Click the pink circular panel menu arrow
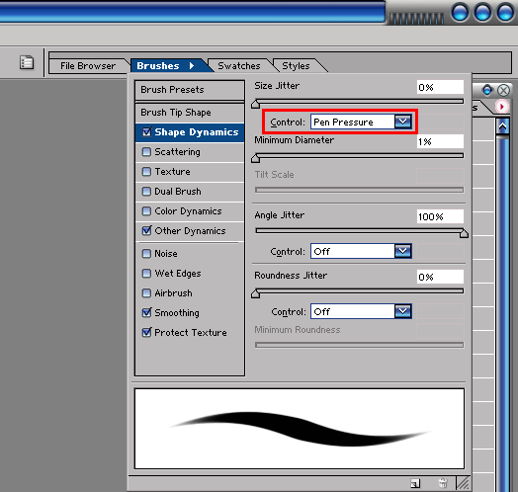This screenshot has height=492, width=518. point(501,107)
